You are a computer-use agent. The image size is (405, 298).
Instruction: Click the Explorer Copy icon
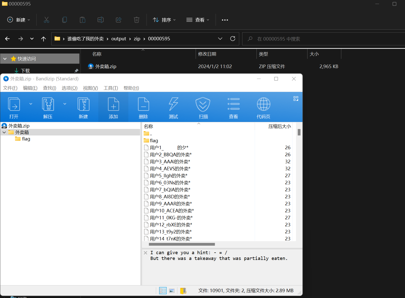[x=65, y=20]
